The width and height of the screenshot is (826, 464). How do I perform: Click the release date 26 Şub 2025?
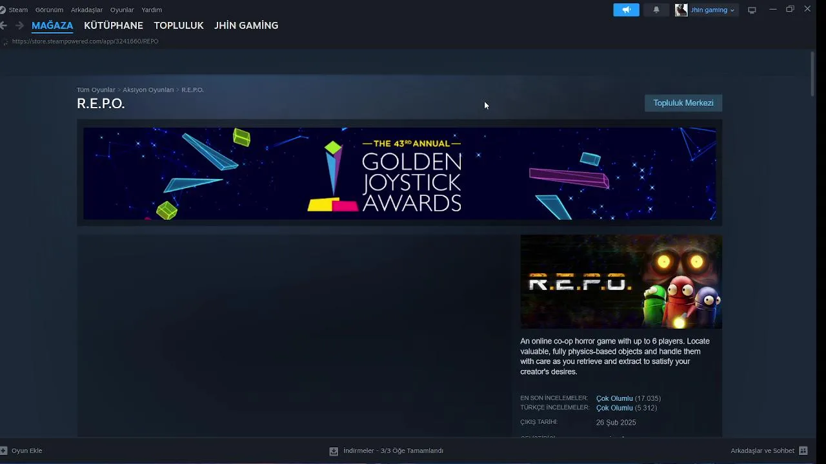616,423
